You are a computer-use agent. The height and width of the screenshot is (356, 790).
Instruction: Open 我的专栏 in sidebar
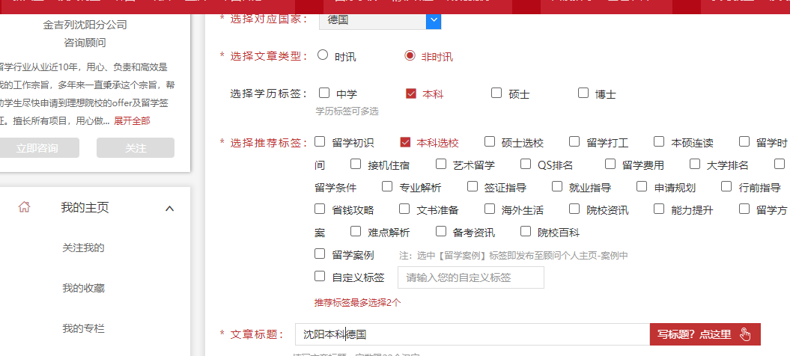pyautogui.click(x=84, y=329)
